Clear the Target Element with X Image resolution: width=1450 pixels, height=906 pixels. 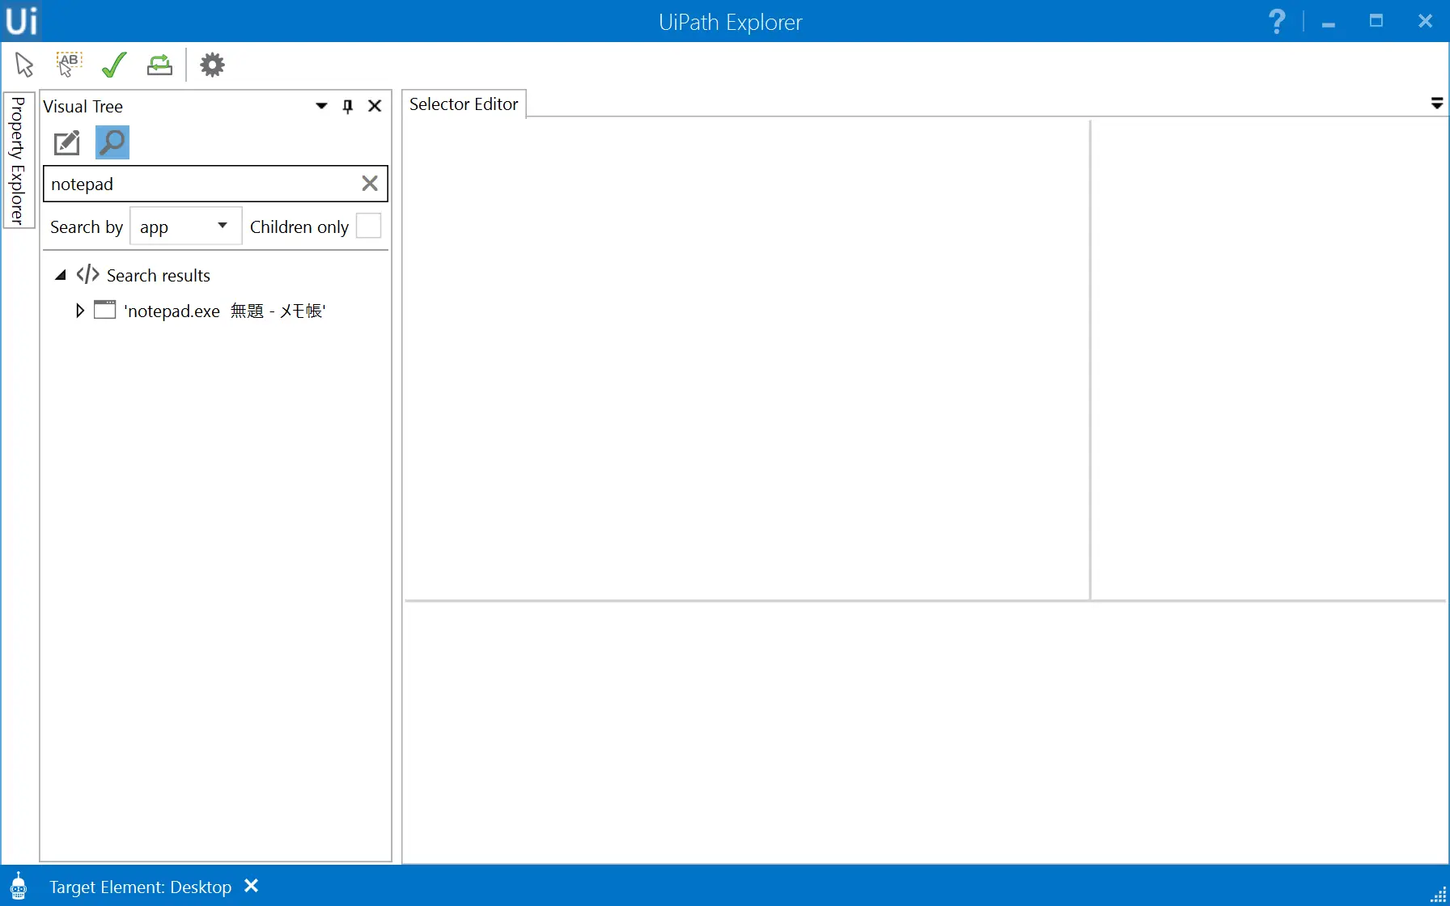tap(252, 886)
